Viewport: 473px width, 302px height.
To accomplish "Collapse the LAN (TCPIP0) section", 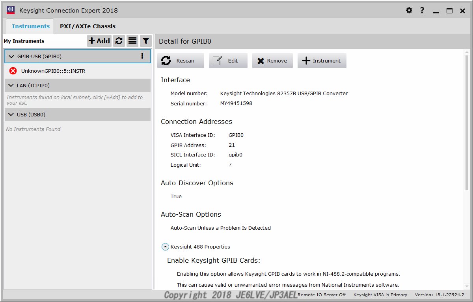I will 11,85.
